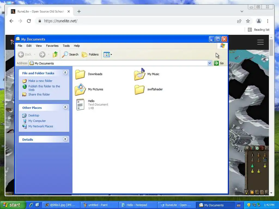This screenshot has height=209, width=279.
Task: Bookmark this page with the star icon
Action: [x=248, y=21]
